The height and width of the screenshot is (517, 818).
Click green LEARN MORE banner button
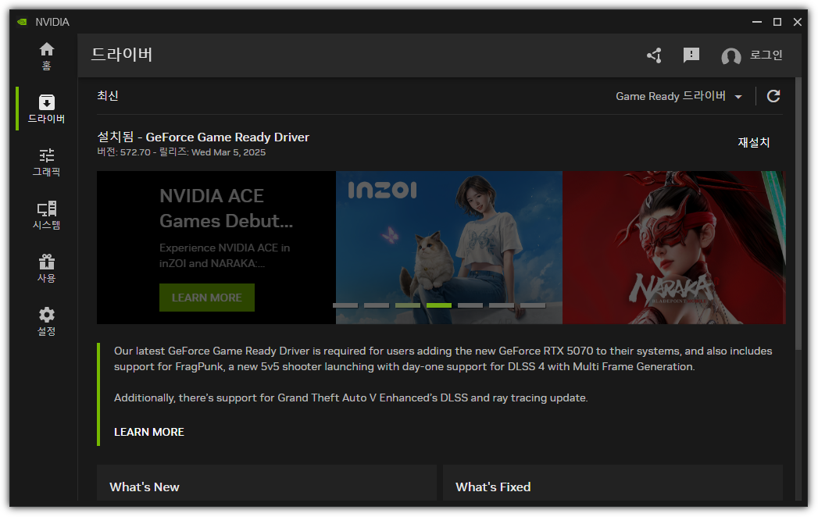point(207,298)
